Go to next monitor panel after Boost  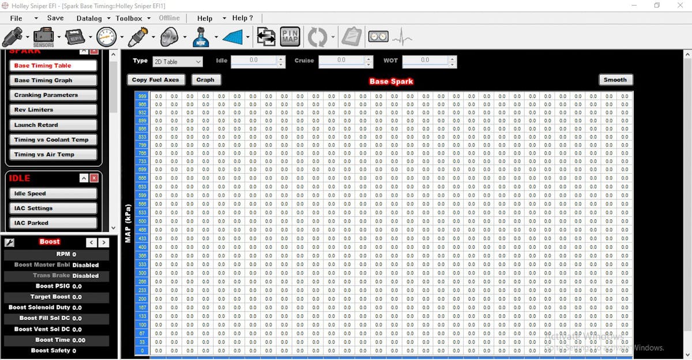[x=104, y=243]
